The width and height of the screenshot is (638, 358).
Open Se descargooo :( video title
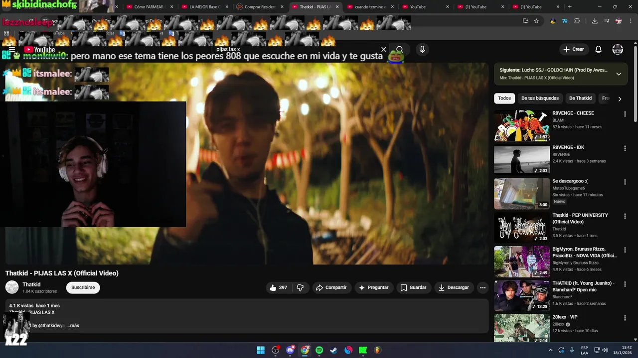pos(570,181)
